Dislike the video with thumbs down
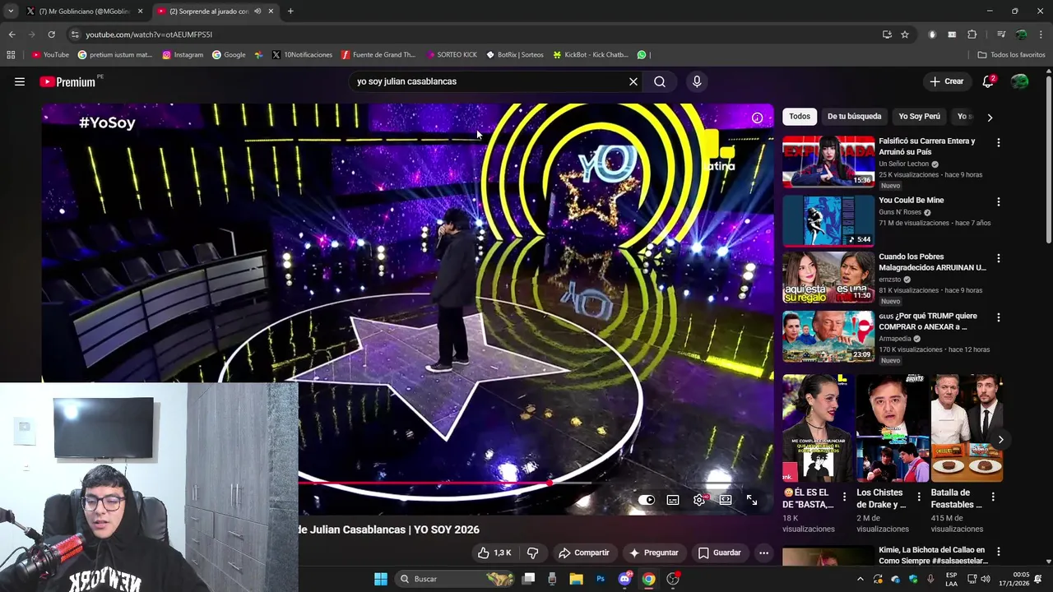Viewport: 1053px width, 592px height. click(532, 553)
